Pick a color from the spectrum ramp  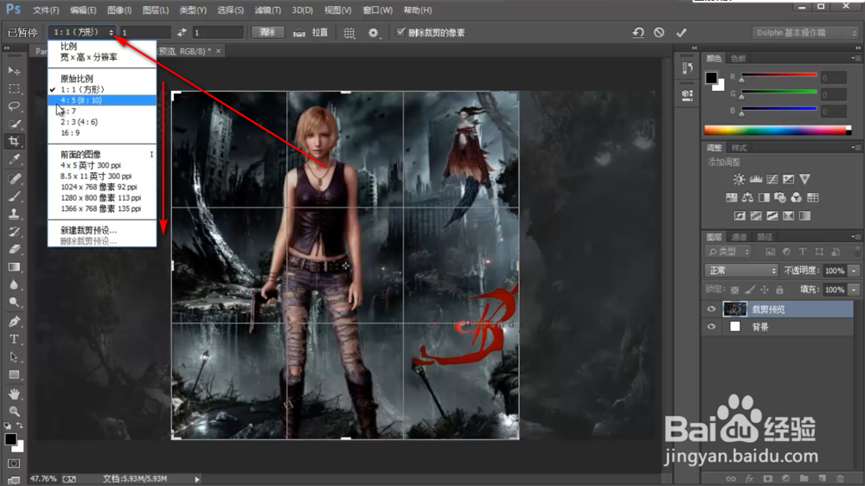point(778,131)
